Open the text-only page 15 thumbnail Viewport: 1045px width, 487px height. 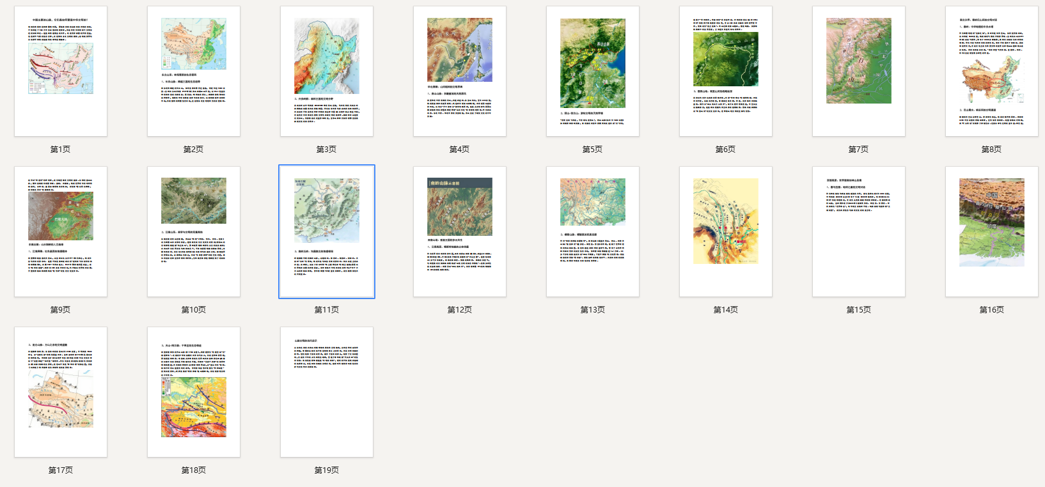(x=859, y=231)
